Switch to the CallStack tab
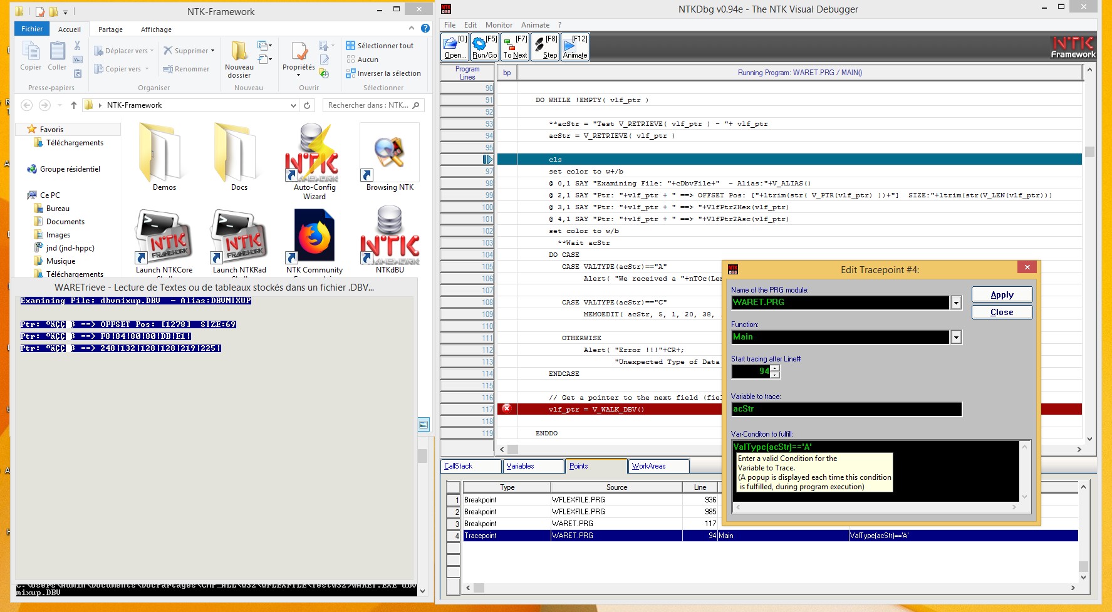1112x612 pixels. [471, 466]
